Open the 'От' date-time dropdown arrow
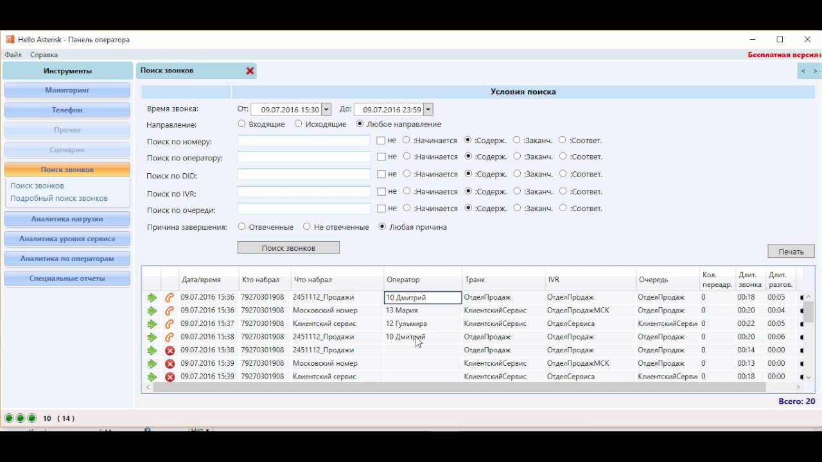Image resolution: width=822 pixels, height=462 pixels. [326, 110]
